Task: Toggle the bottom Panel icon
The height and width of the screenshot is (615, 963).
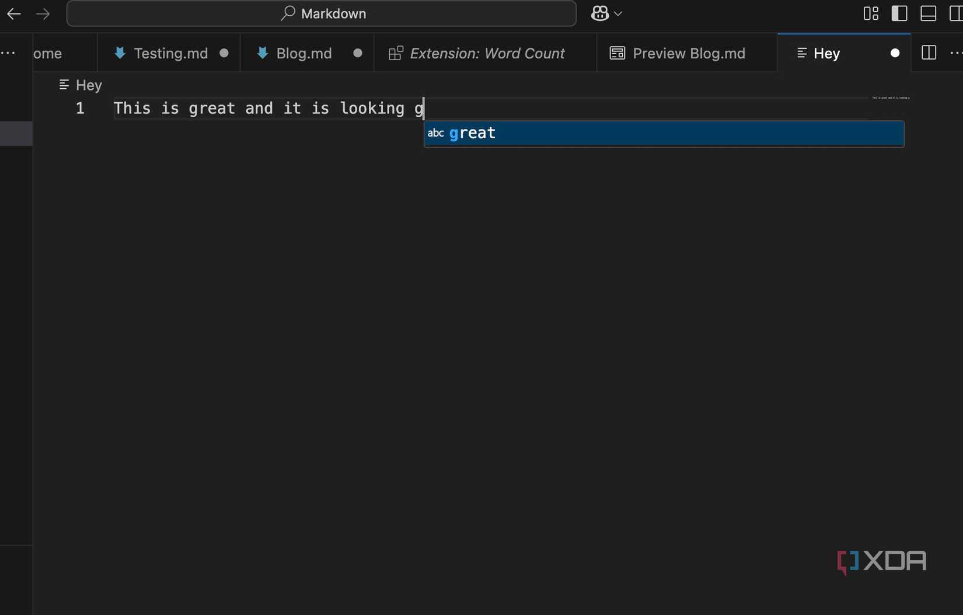Action: pos(929,13)
